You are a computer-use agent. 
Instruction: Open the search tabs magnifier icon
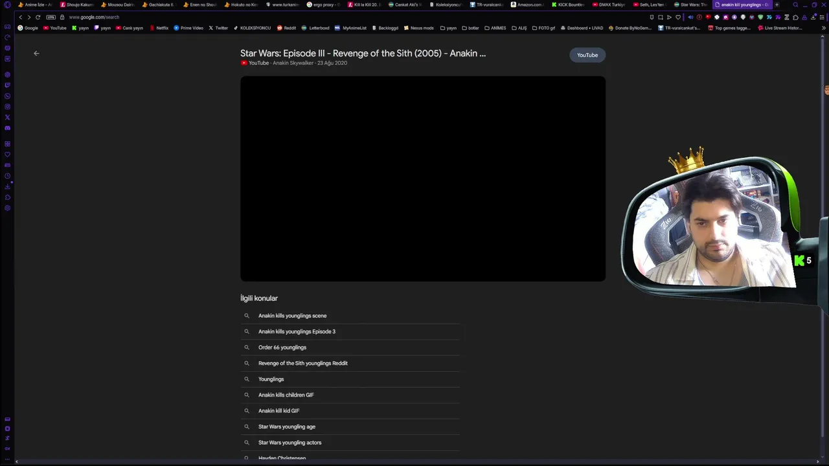point(795,5)
